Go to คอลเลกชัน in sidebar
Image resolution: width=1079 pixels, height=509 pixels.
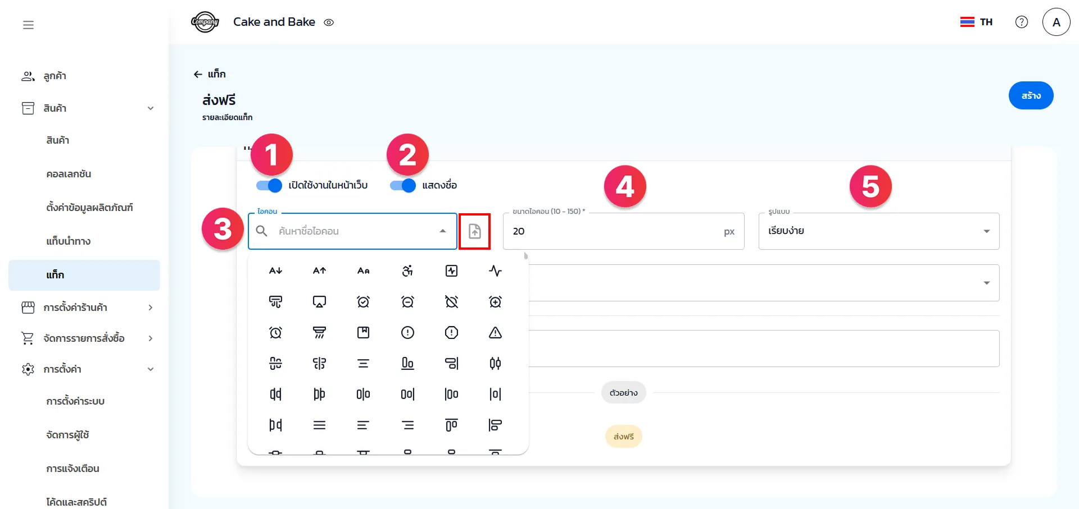pos(69,174)
